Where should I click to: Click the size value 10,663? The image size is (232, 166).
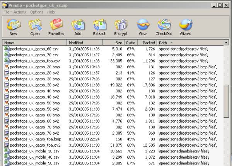pos(116,151)
